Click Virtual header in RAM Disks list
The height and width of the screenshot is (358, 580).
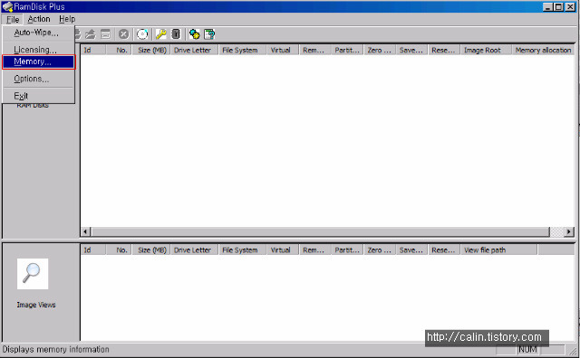282,51
